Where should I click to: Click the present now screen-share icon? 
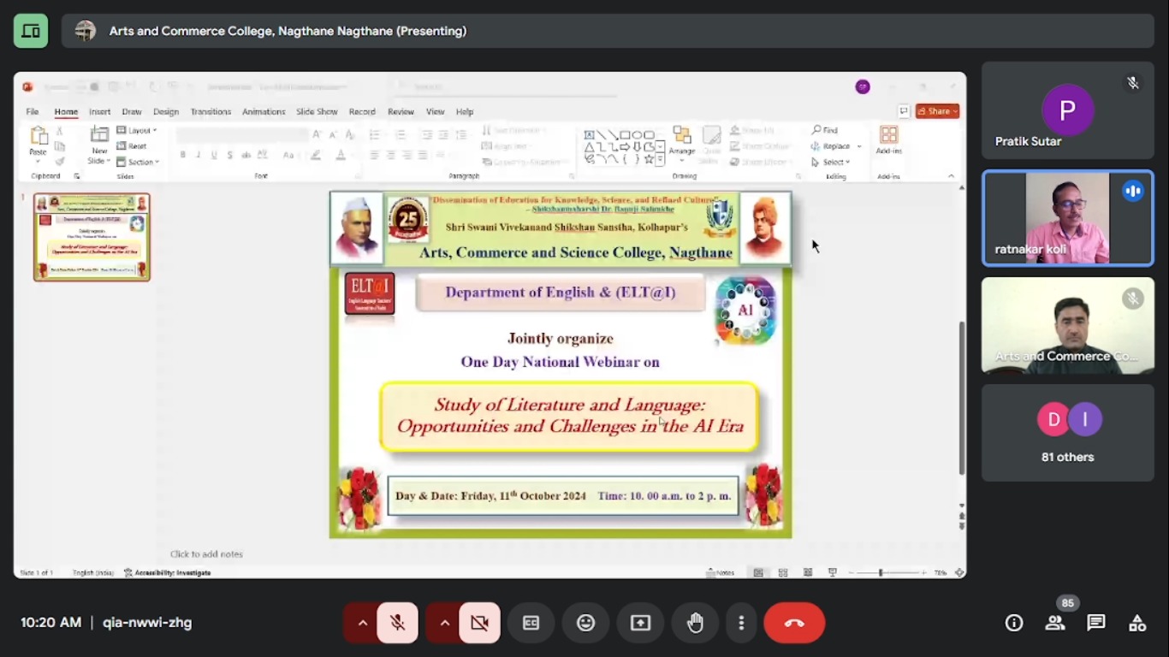640,623
